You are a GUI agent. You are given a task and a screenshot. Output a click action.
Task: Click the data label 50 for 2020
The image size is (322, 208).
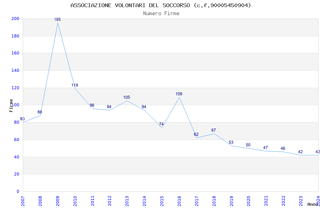coord(248,145)
